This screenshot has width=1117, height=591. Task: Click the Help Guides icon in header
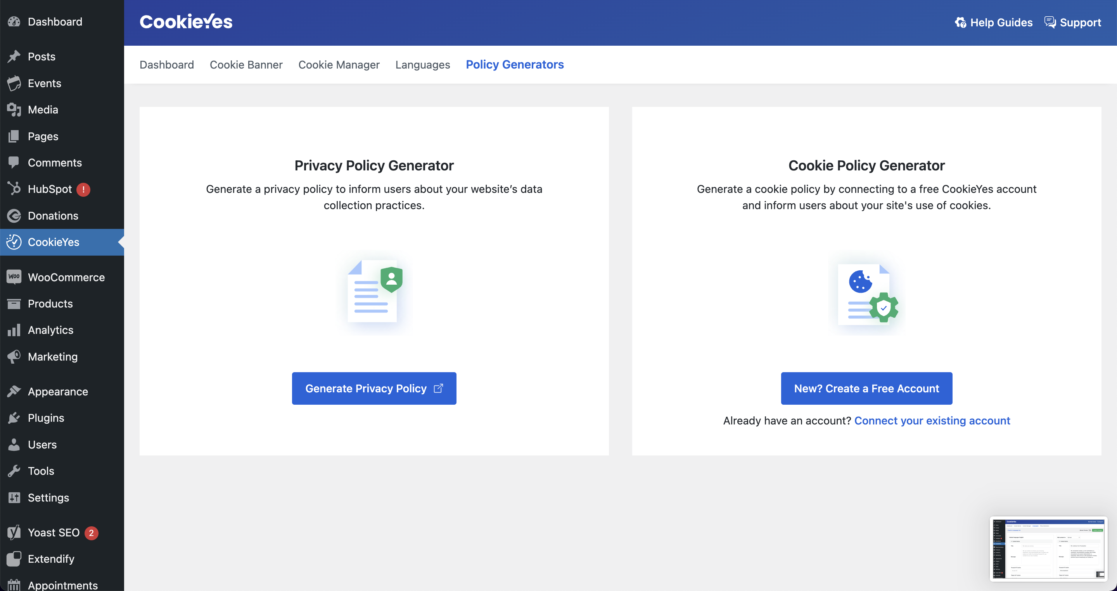click(960, 22)
